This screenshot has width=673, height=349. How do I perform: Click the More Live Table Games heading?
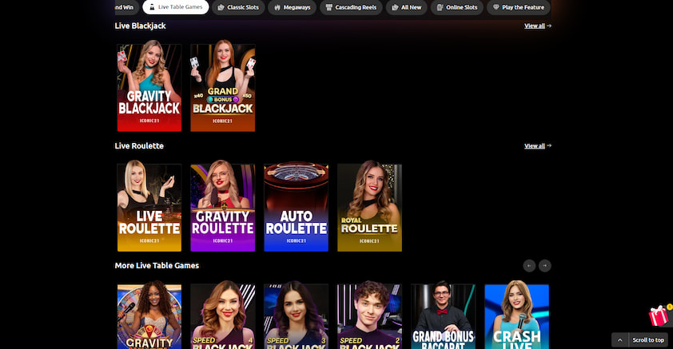(x=157, y=265)
